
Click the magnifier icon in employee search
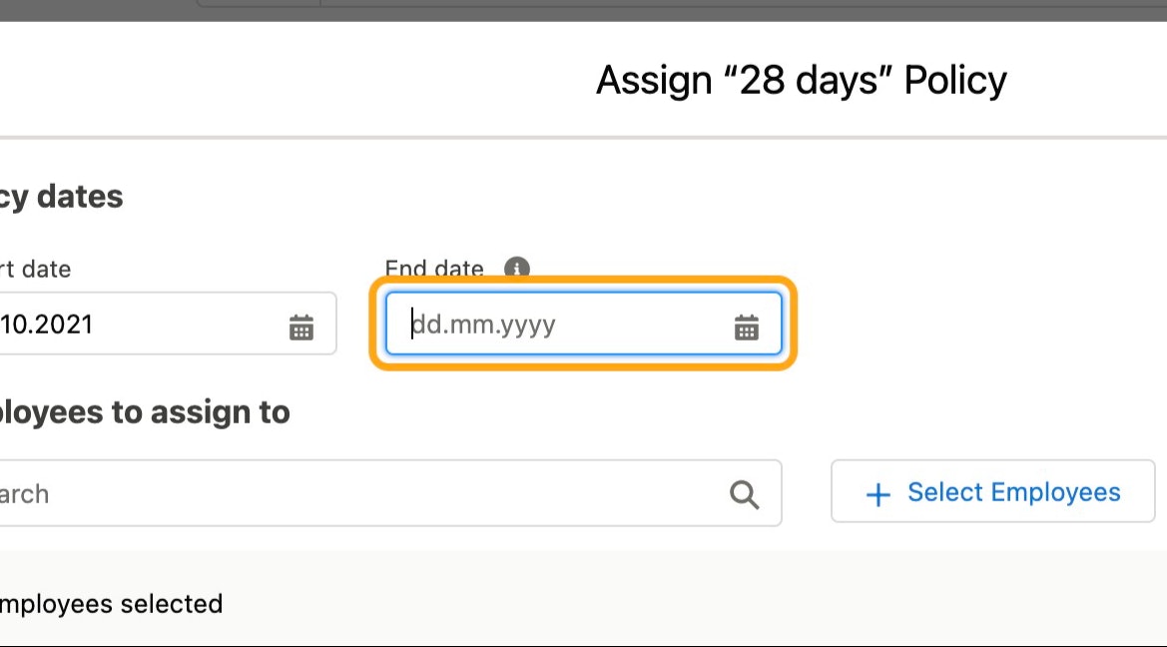(745, 494)
